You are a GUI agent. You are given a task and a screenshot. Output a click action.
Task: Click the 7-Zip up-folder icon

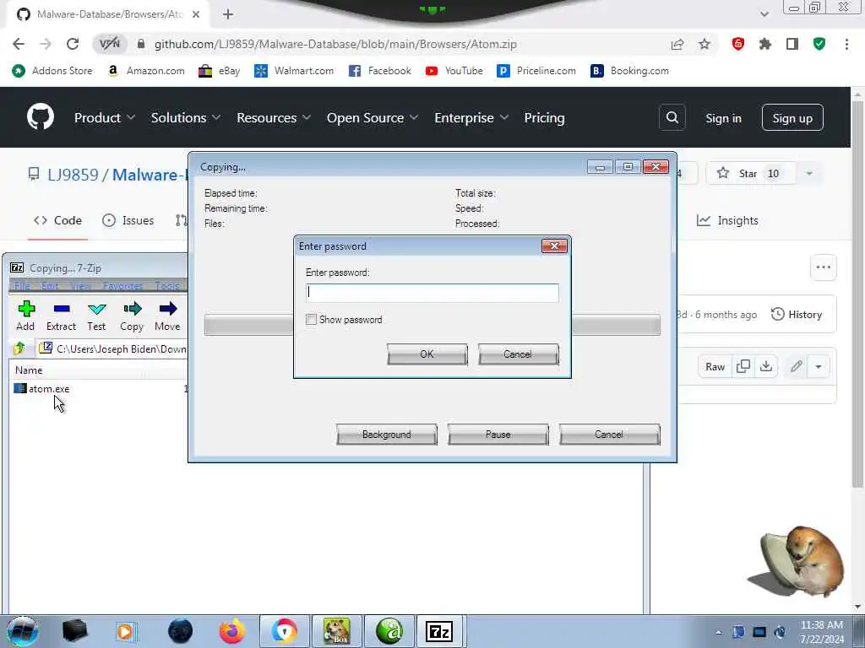[x=19, y=348]
